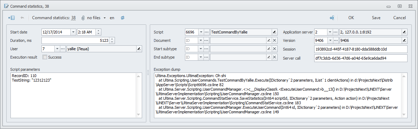Screen dimensions: 418x129
Task: Open Document lookup ellipsis button
Action: 206,40
